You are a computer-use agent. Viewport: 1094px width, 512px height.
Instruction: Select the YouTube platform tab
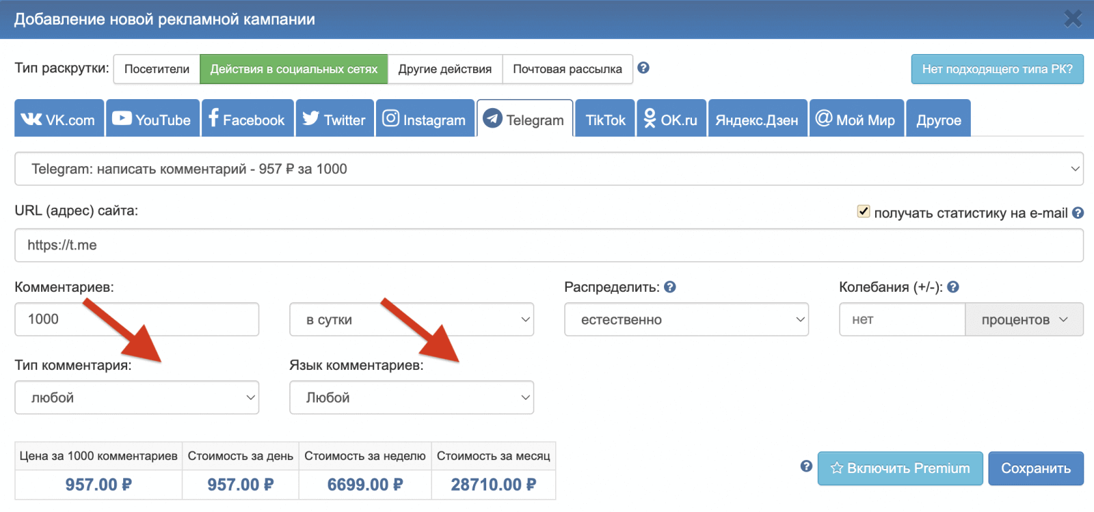tap(152, 119)
